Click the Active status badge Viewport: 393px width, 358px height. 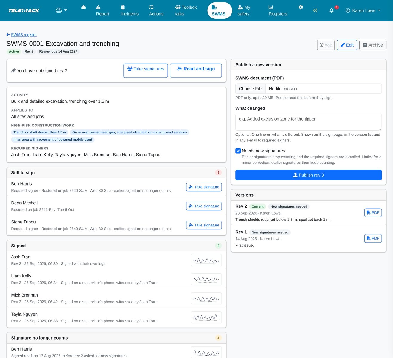tap(14, 51)
